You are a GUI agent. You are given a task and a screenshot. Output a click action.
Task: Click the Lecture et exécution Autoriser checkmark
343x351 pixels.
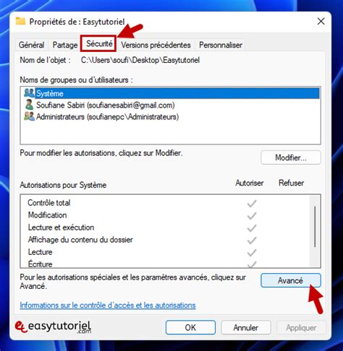[252, 228]
